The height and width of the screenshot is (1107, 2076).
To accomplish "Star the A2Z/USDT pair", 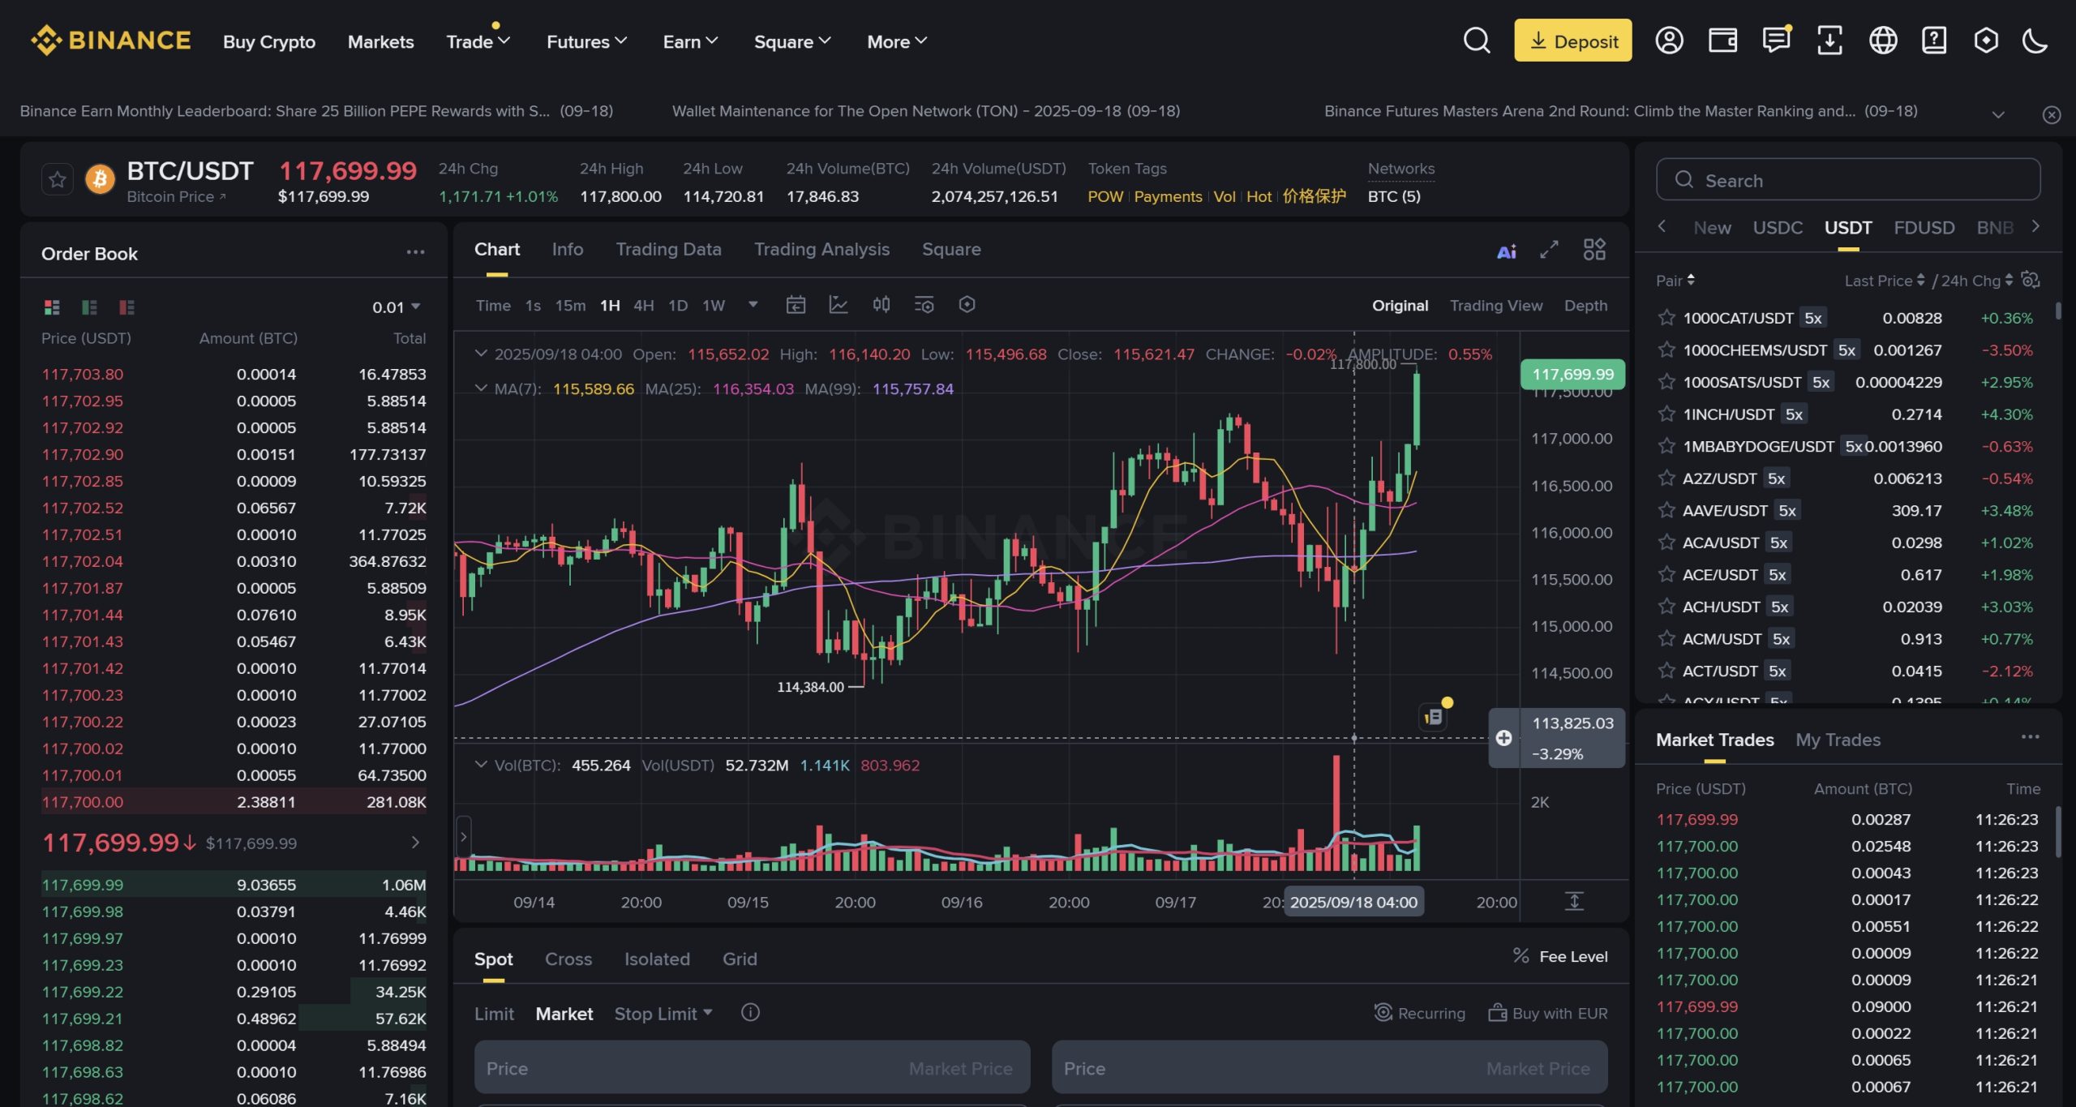I will click(x=1666, y=478).
